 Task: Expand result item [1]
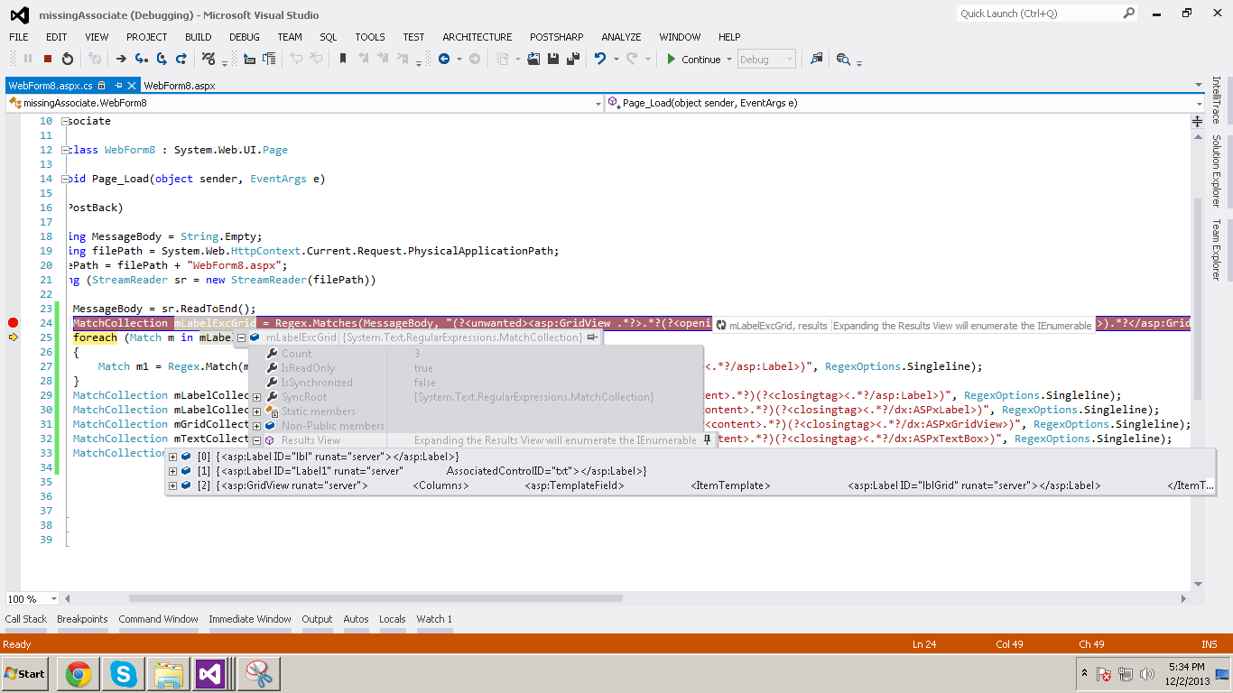click(172, 471)
